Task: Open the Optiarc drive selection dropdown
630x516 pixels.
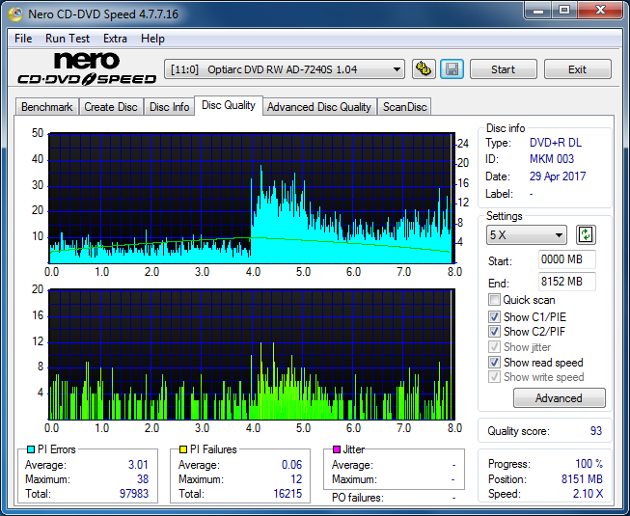Action: [285, 69]
